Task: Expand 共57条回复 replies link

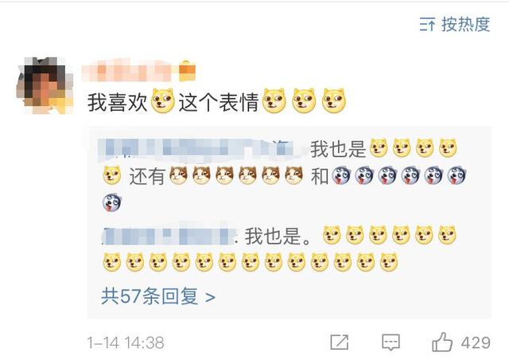Action: [158, 296]
